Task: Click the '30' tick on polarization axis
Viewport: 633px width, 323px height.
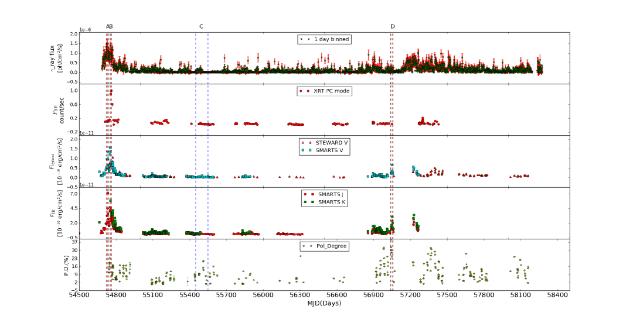Action: [73, 250]
